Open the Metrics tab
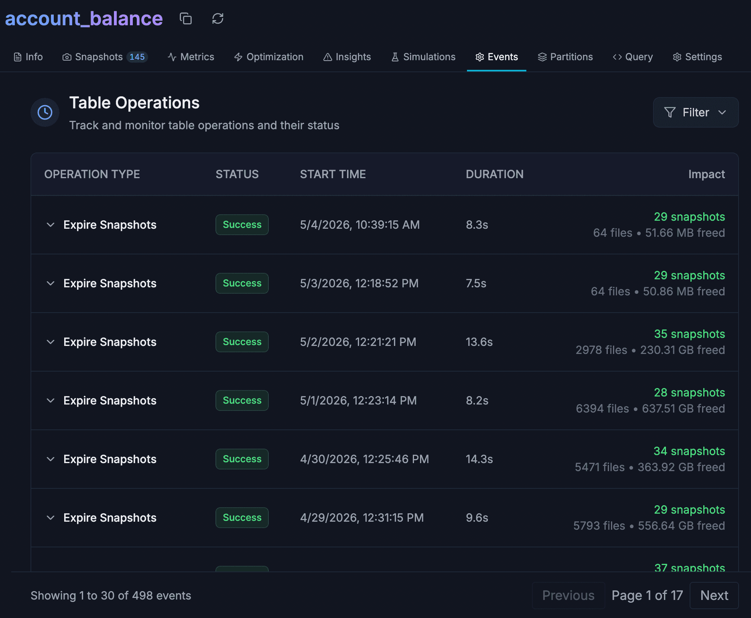This screenshot has height=618, width=751. [x=191, y=57]
